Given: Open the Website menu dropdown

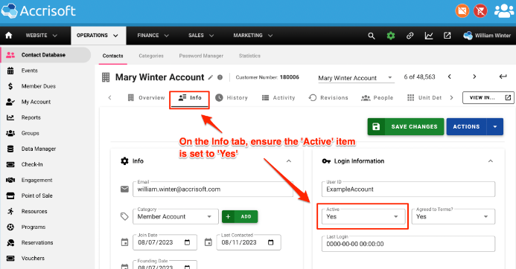Looking at the screenshot, I should (42, 36).
